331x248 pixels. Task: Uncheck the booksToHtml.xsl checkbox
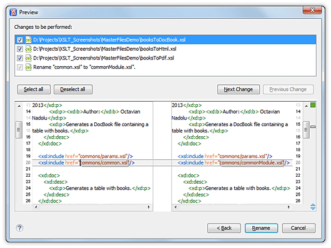click(x=20, y=49)
